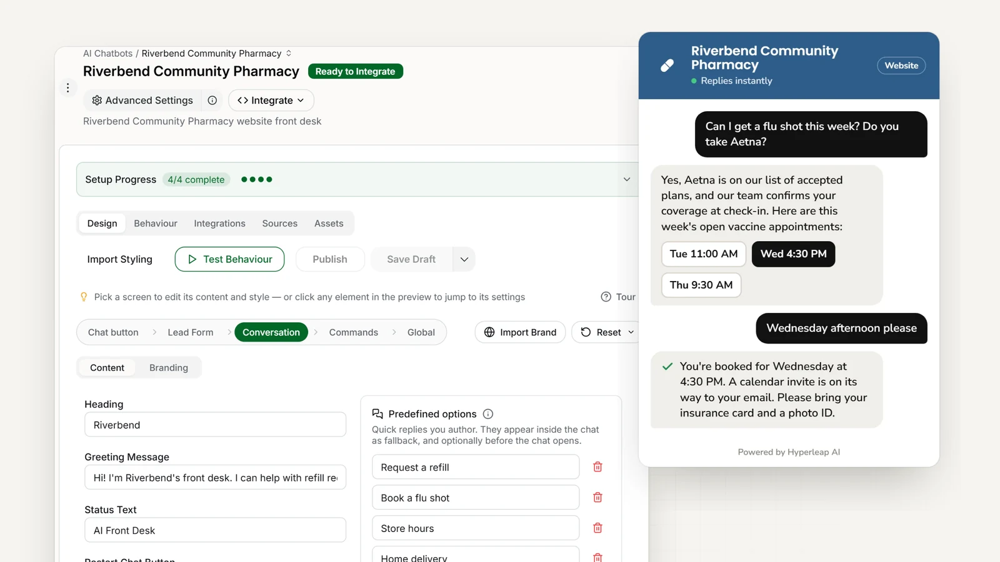Select the Conversation screen
Viewport: 1000px width, 562px height.
tap(271, 333)
